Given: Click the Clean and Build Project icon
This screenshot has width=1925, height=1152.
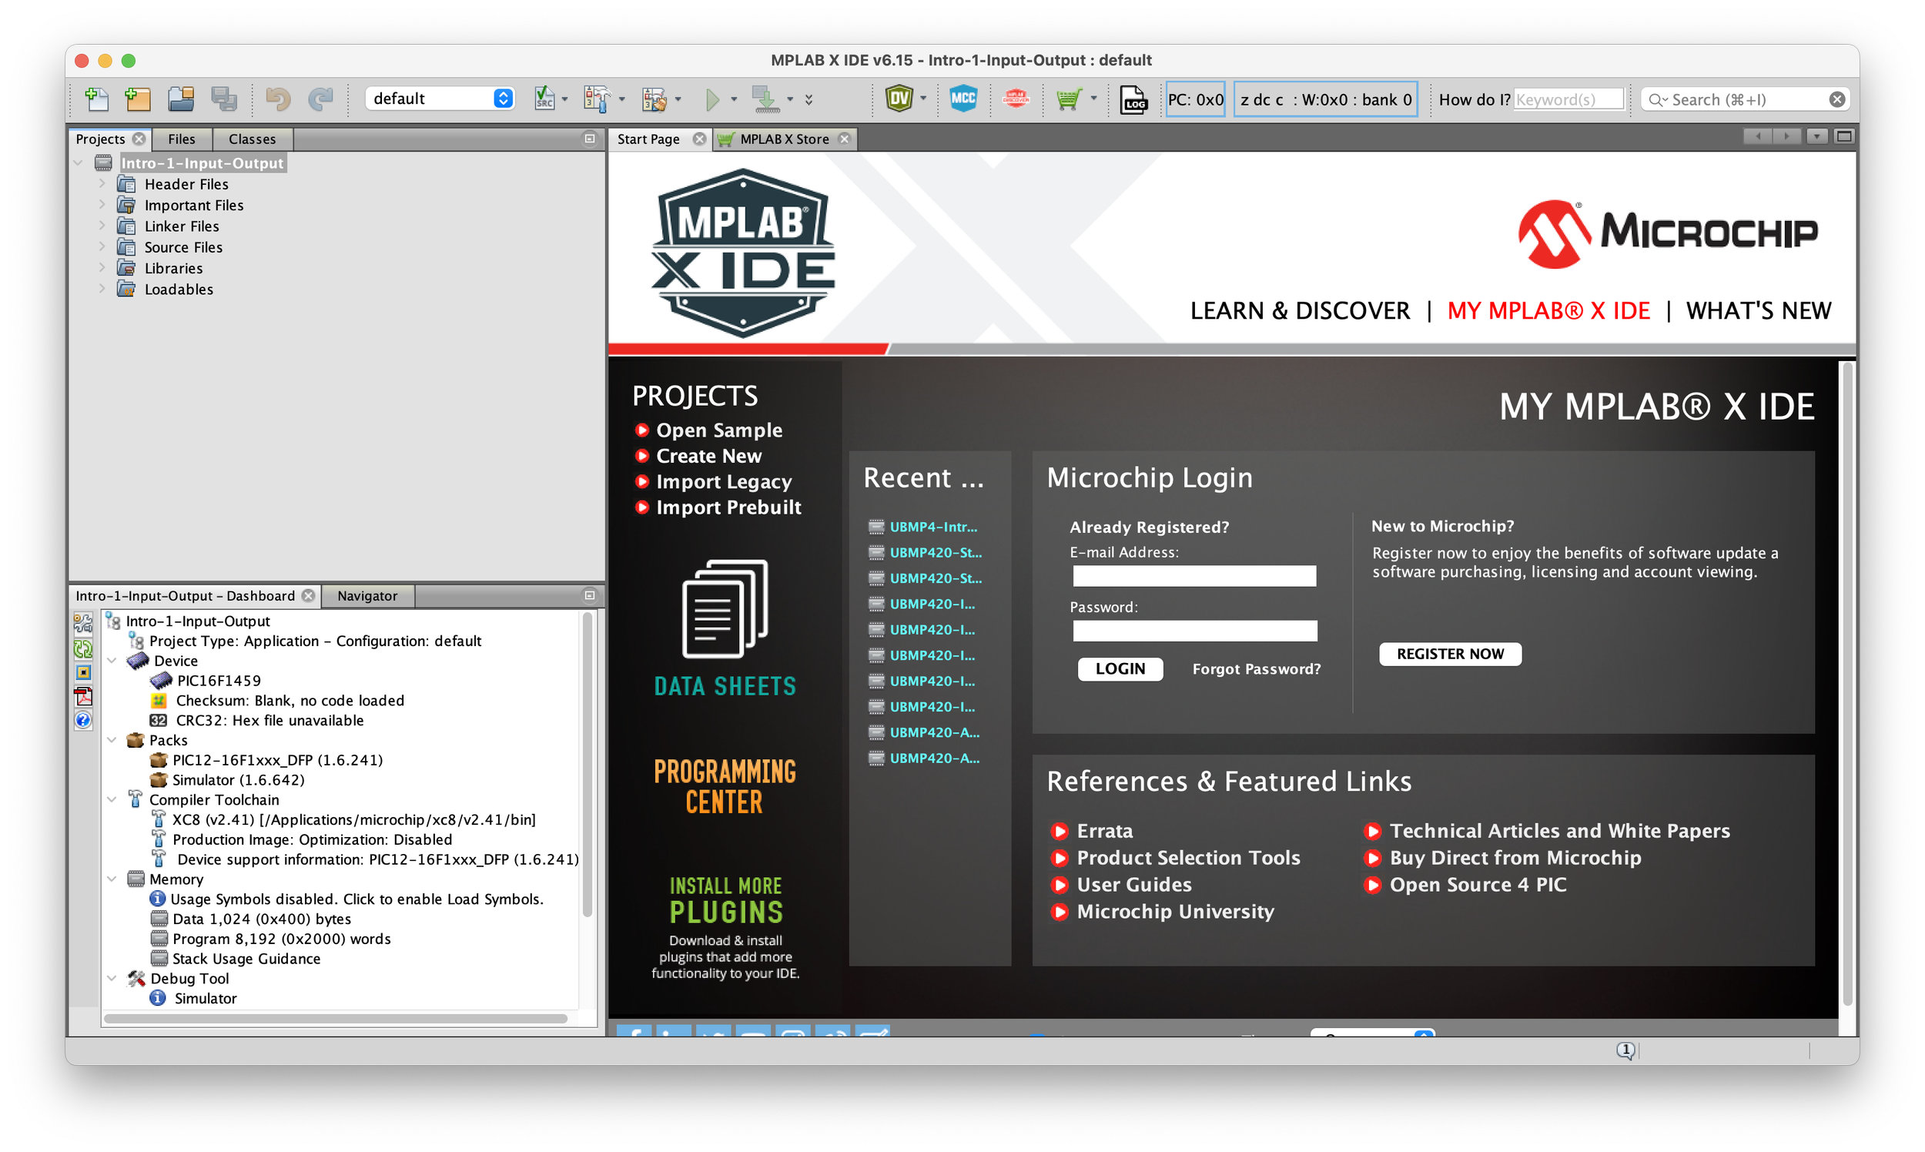Looking at the screenshot, I should tap(654, 99).
